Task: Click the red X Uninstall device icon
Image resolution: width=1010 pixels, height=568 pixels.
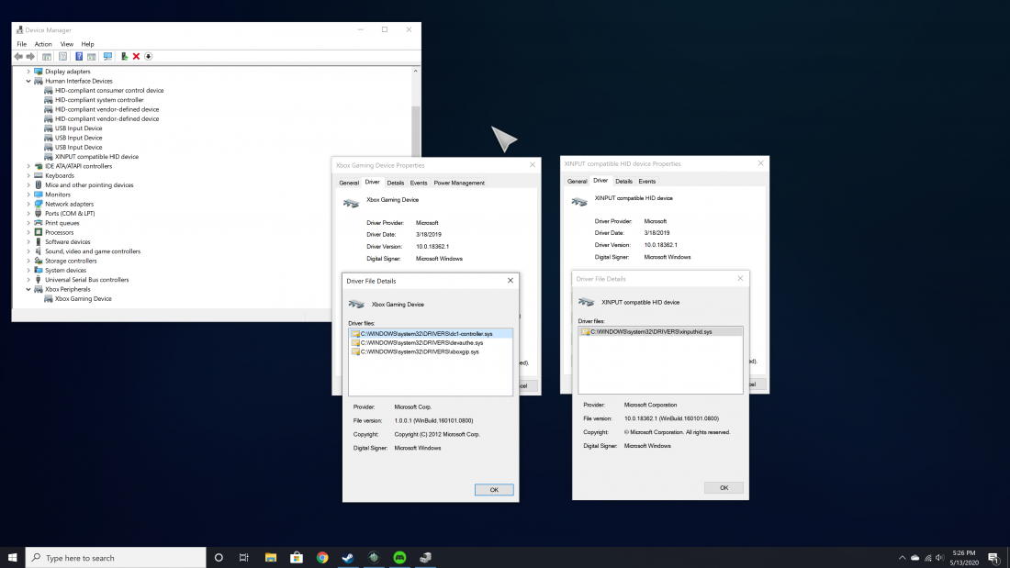Action: 136,57
